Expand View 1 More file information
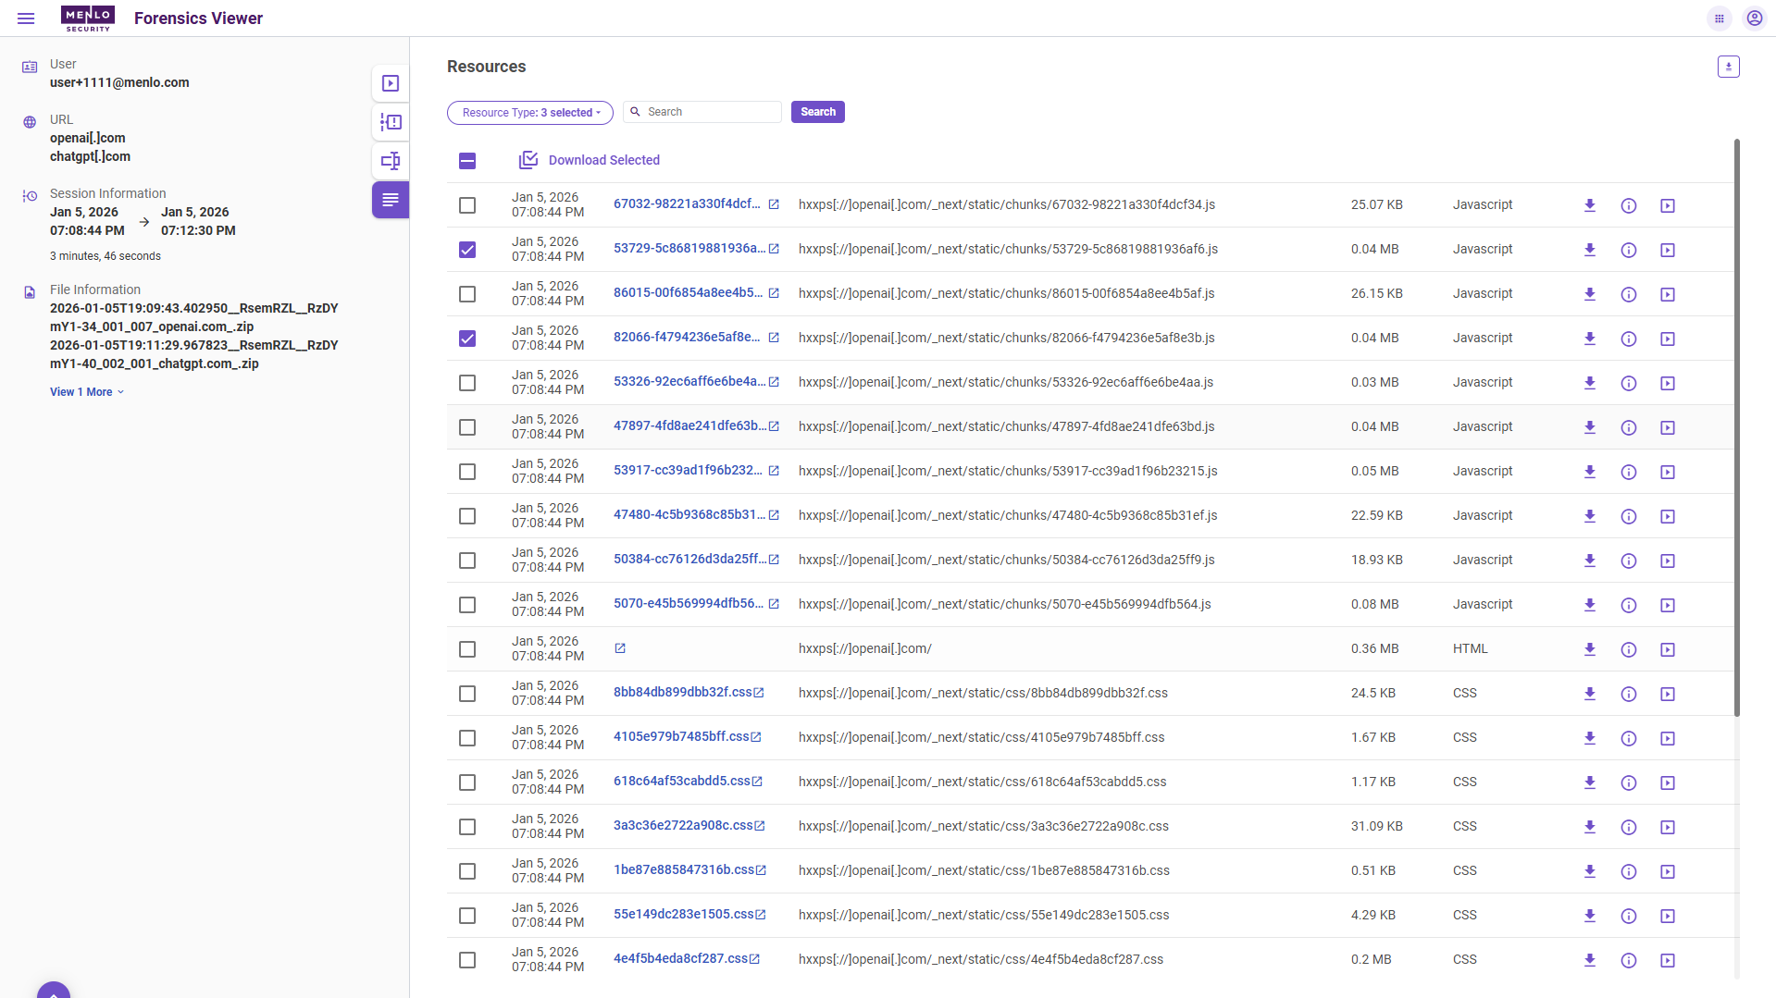 [87, 392]
